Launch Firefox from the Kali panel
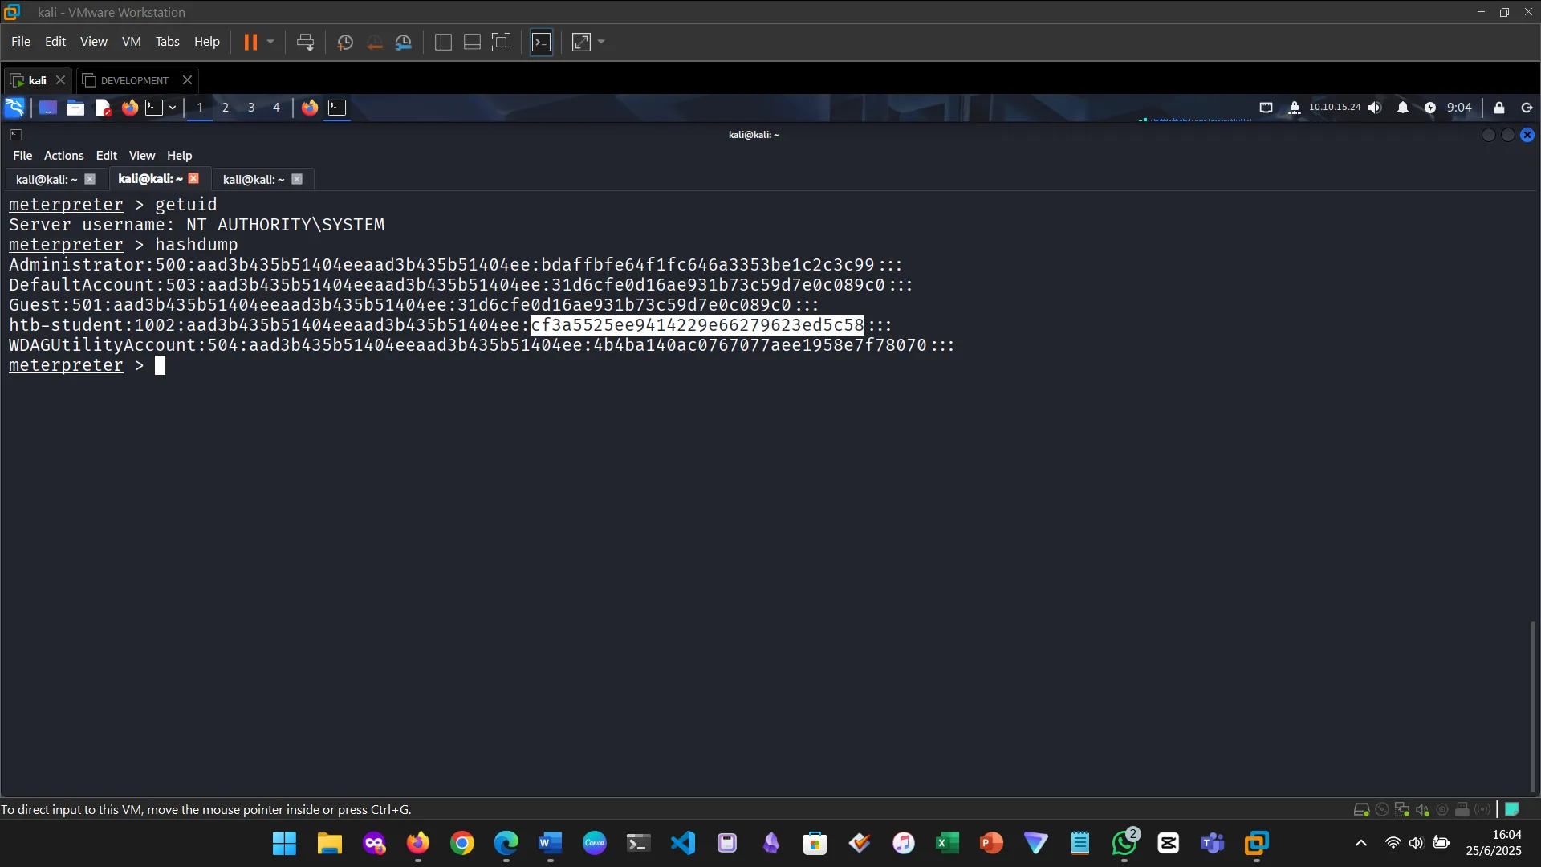 129,107
